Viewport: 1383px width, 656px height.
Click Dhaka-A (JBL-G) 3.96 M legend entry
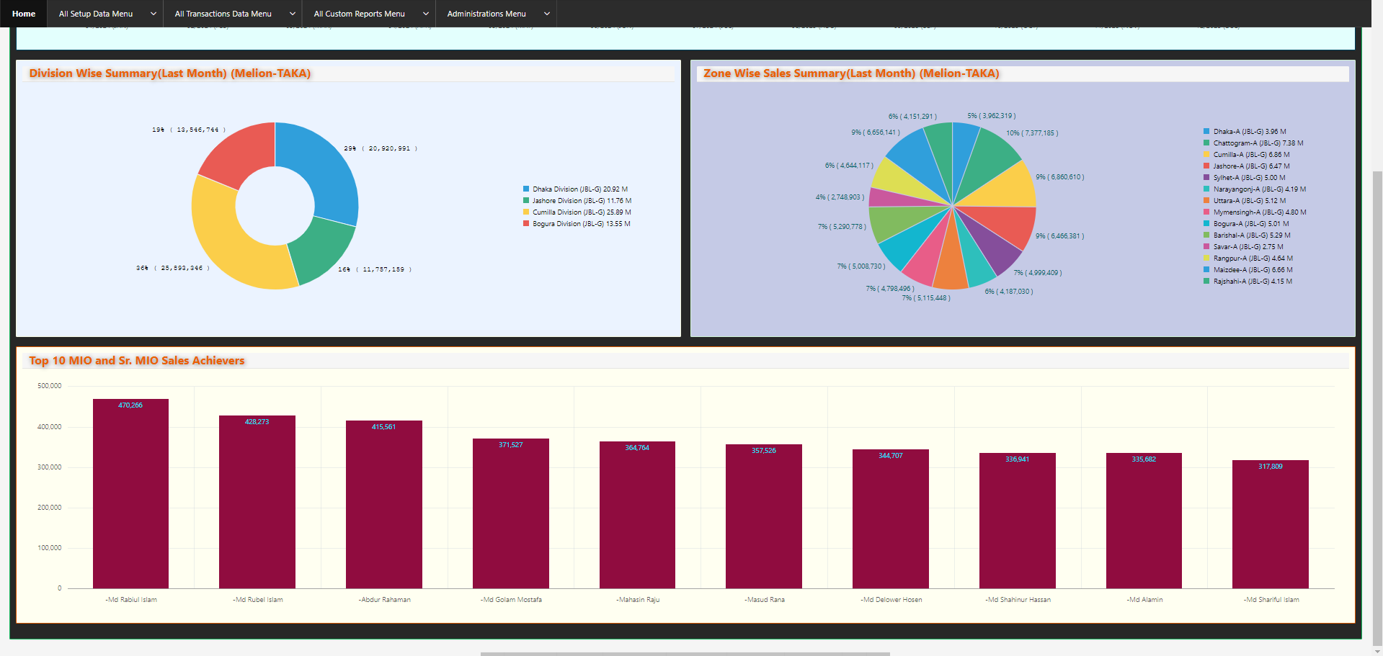pyautogui.click(x=1250, y=132)
